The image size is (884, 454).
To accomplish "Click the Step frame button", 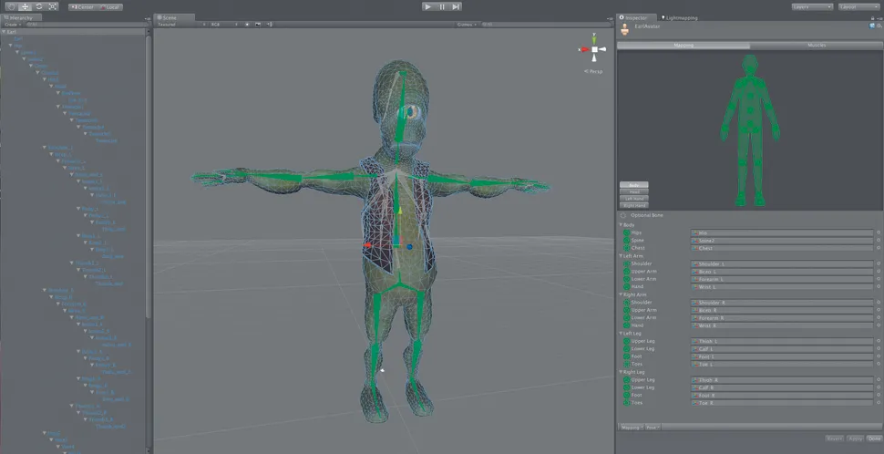I will coord(457,6).
